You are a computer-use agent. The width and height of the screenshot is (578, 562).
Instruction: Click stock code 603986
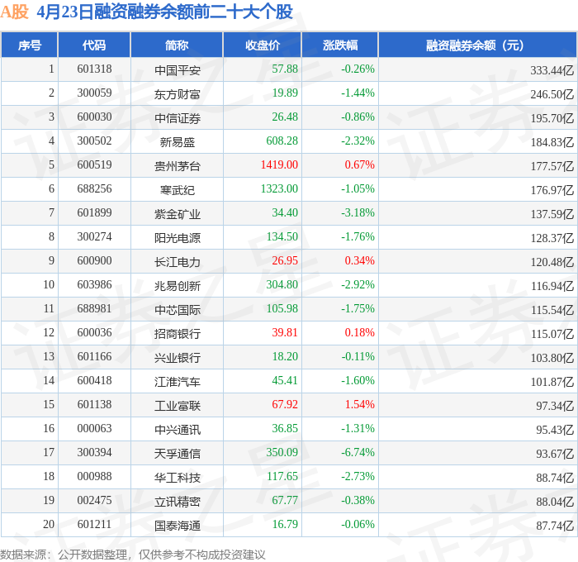point(94,285)
